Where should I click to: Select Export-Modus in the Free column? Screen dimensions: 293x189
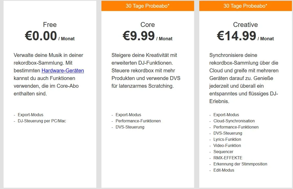pos(30,115)
